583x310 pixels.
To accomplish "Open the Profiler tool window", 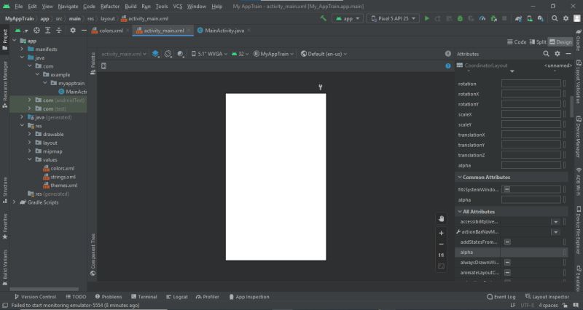I will click(208, 297).
